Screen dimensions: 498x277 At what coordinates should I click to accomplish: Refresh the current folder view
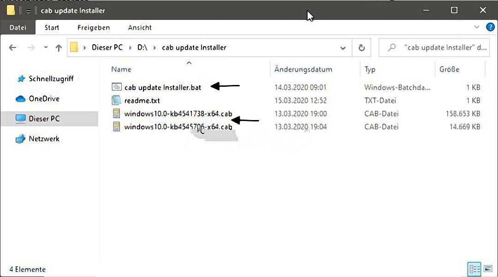coord(362,48)
